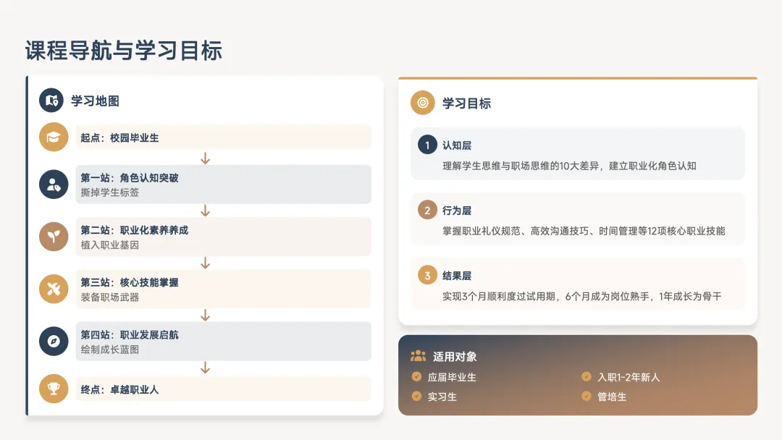Screen dimensions: 782x440
Task: Click the map icon beside 学习地图
Action: (51, 101)
